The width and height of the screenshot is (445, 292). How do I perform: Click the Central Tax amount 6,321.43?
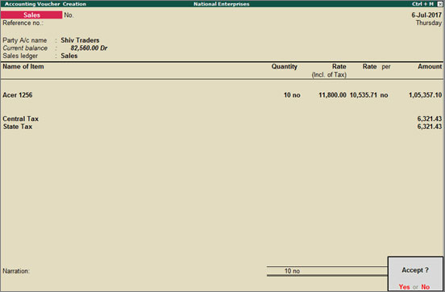430,119
